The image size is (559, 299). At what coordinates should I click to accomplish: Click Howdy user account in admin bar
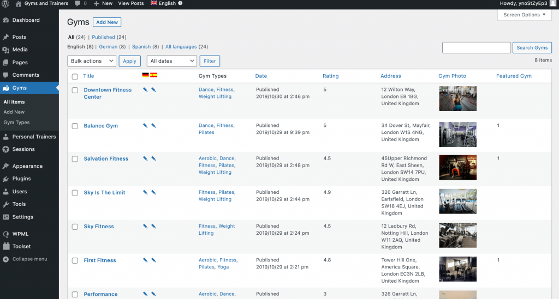[528, 3]
